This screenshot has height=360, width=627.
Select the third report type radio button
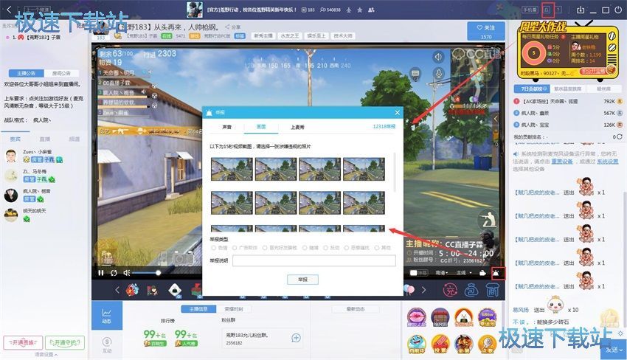pos(265,248)
